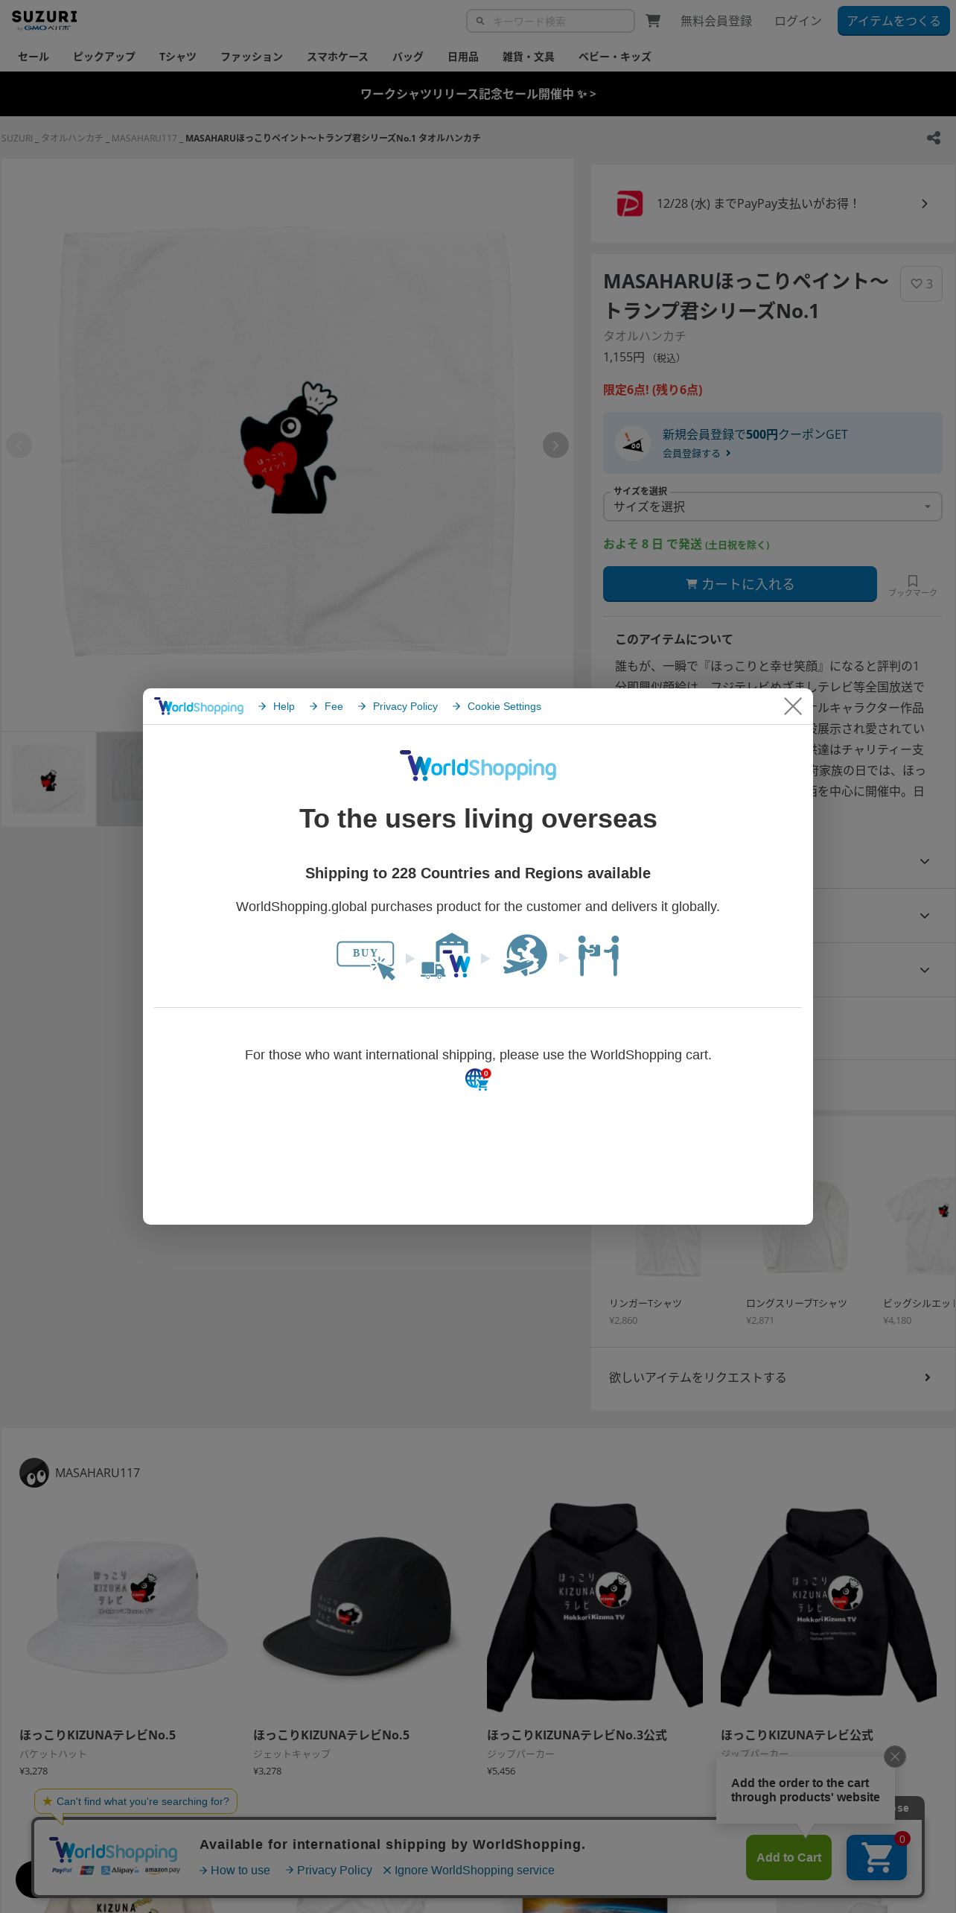This screenshot has width=956, height=1913.
Task: Open ログイン login link
Action: (x=798, y=21)
